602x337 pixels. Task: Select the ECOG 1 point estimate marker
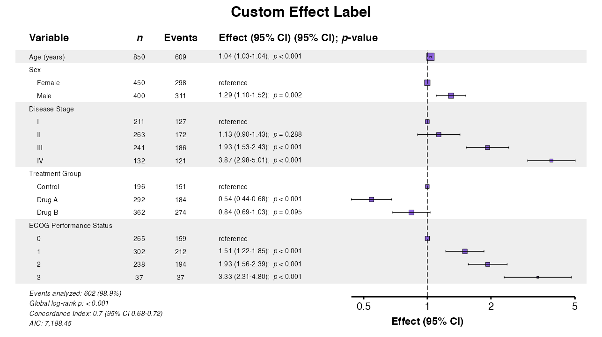coord(465,251)
